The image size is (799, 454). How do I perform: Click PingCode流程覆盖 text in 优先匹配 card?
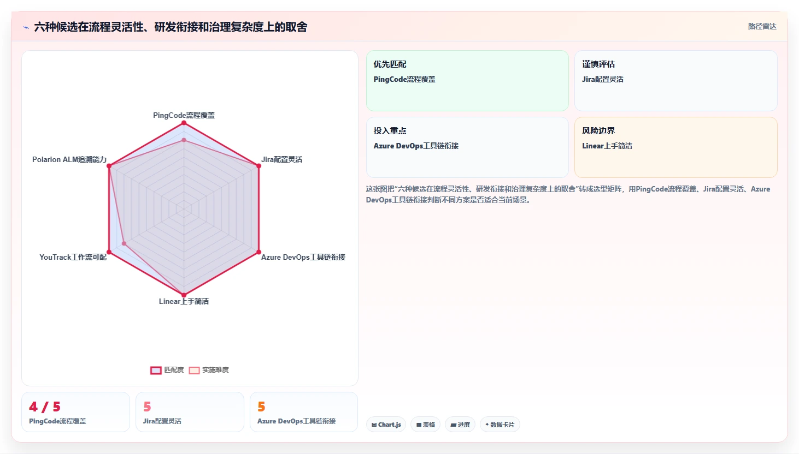tap(404, 79)
